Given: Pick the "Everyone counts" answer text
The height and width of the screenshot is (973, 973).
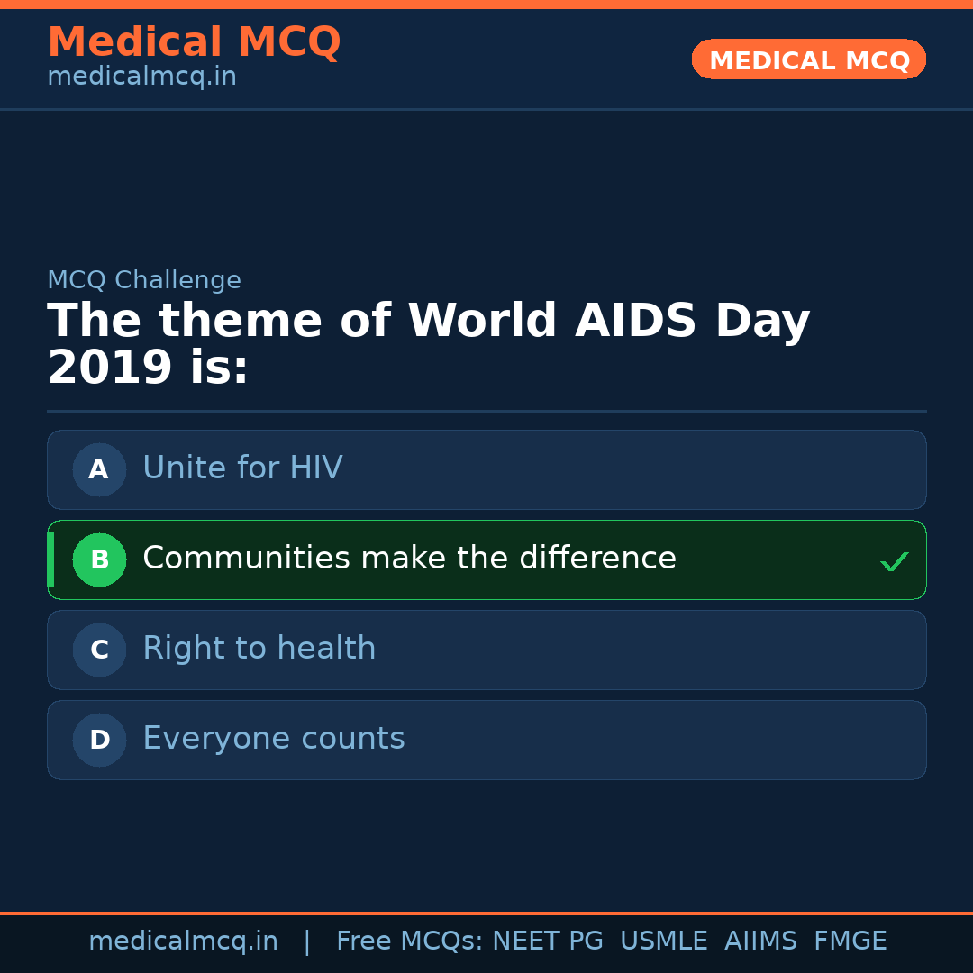Looking at the screenshot, I should tap(273, 739).
